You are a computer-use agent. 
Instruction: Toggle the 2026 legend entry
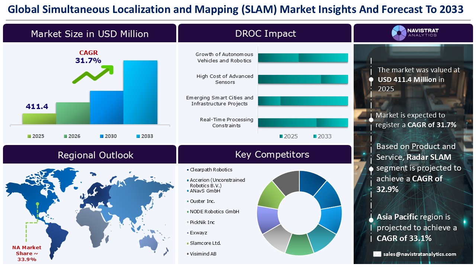73,136
